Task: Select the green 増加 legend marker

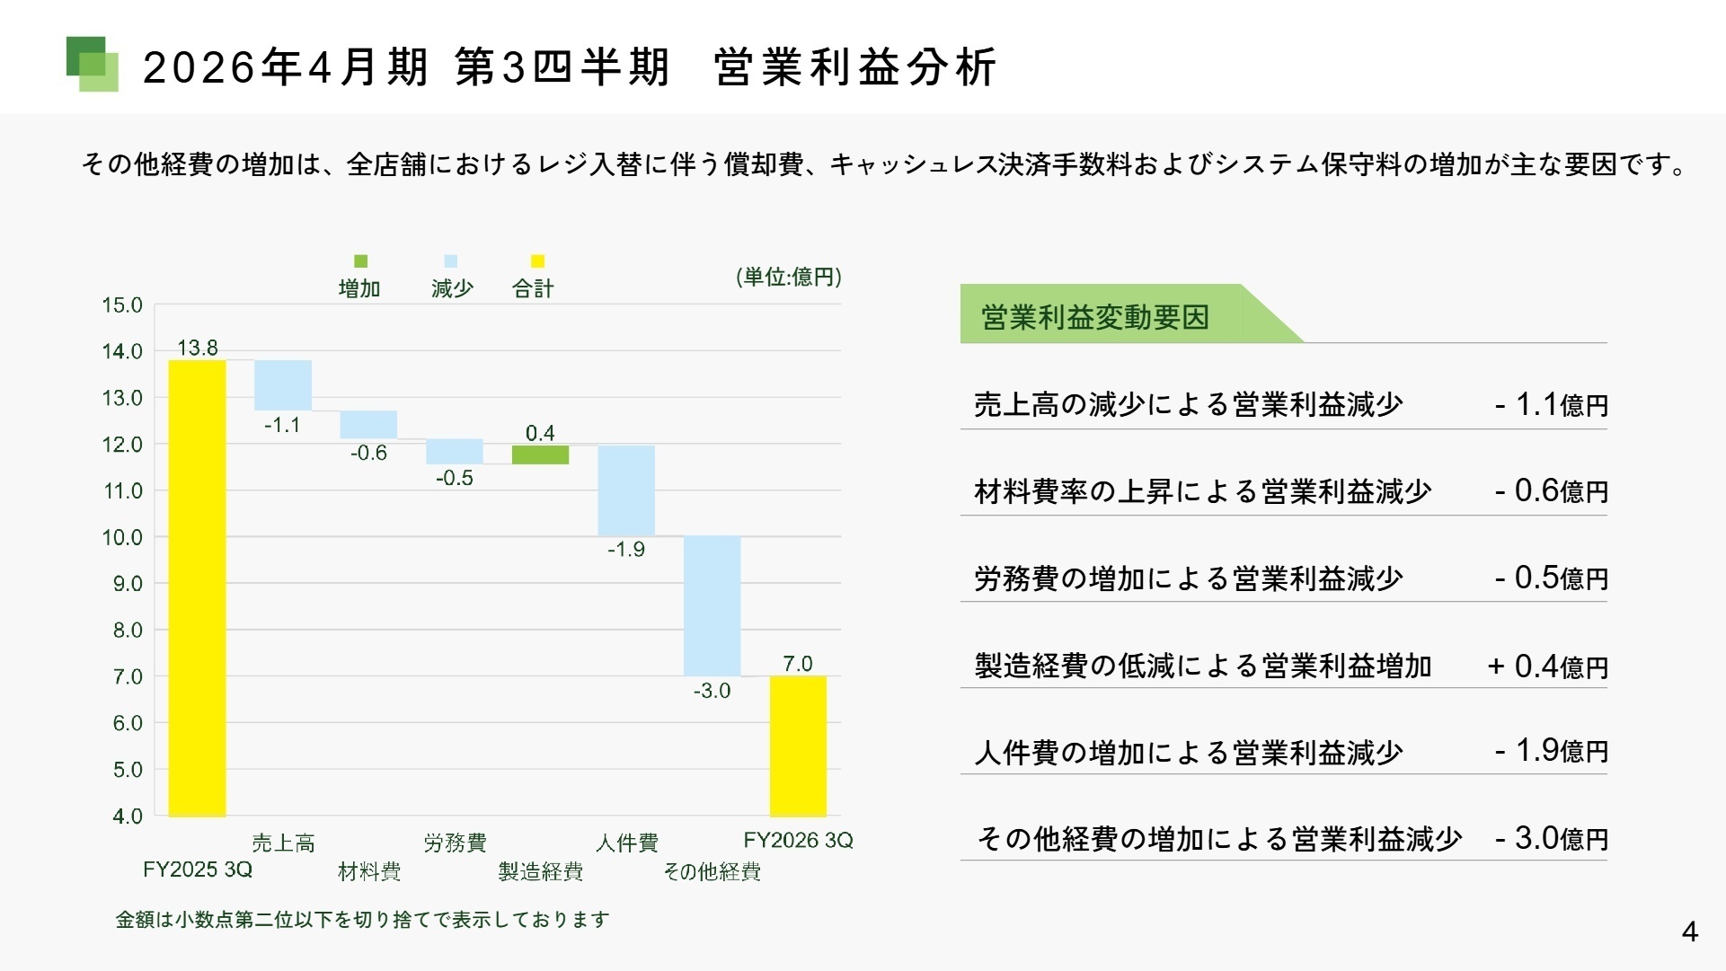Action: point(359,261)
